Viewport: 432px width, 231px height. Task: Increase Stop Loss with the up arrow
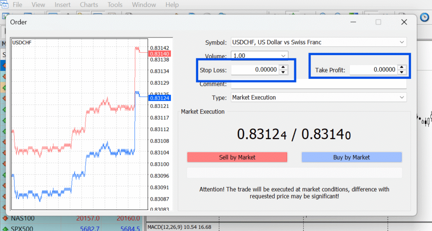[x=284, y=67]
